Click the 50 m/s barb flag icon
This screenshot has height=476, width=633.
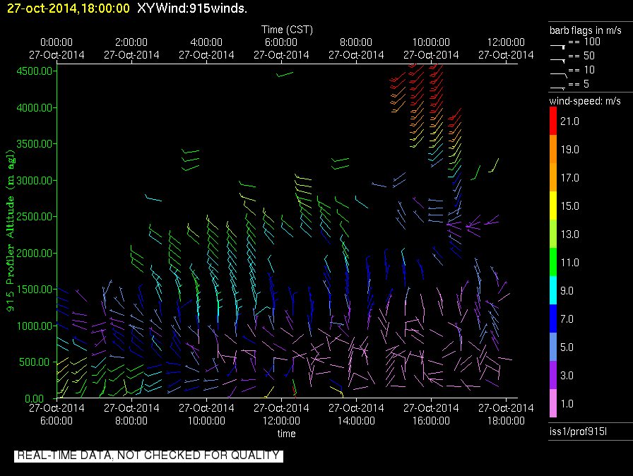click(557, 61)
